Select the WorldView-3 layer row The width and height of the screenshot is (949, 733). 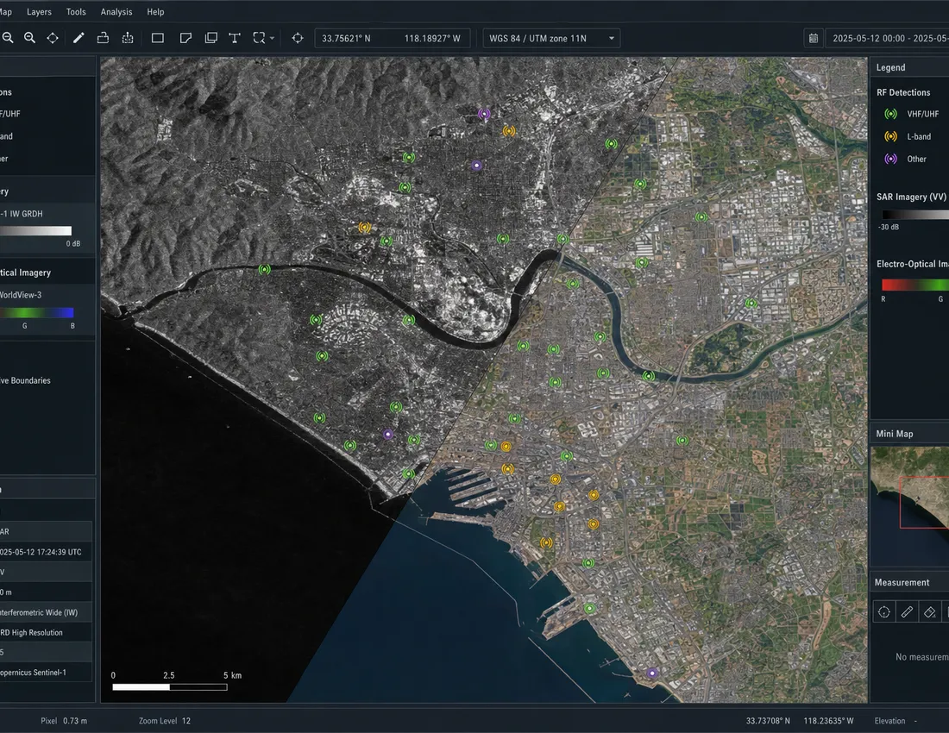click(x=47, y=295)
